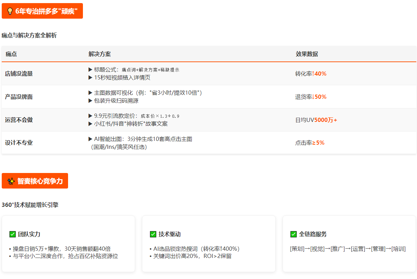Screen dimensions: 417x279
Task: Click the triangle marker before 标题公式
Action: [x=91, y=70]
